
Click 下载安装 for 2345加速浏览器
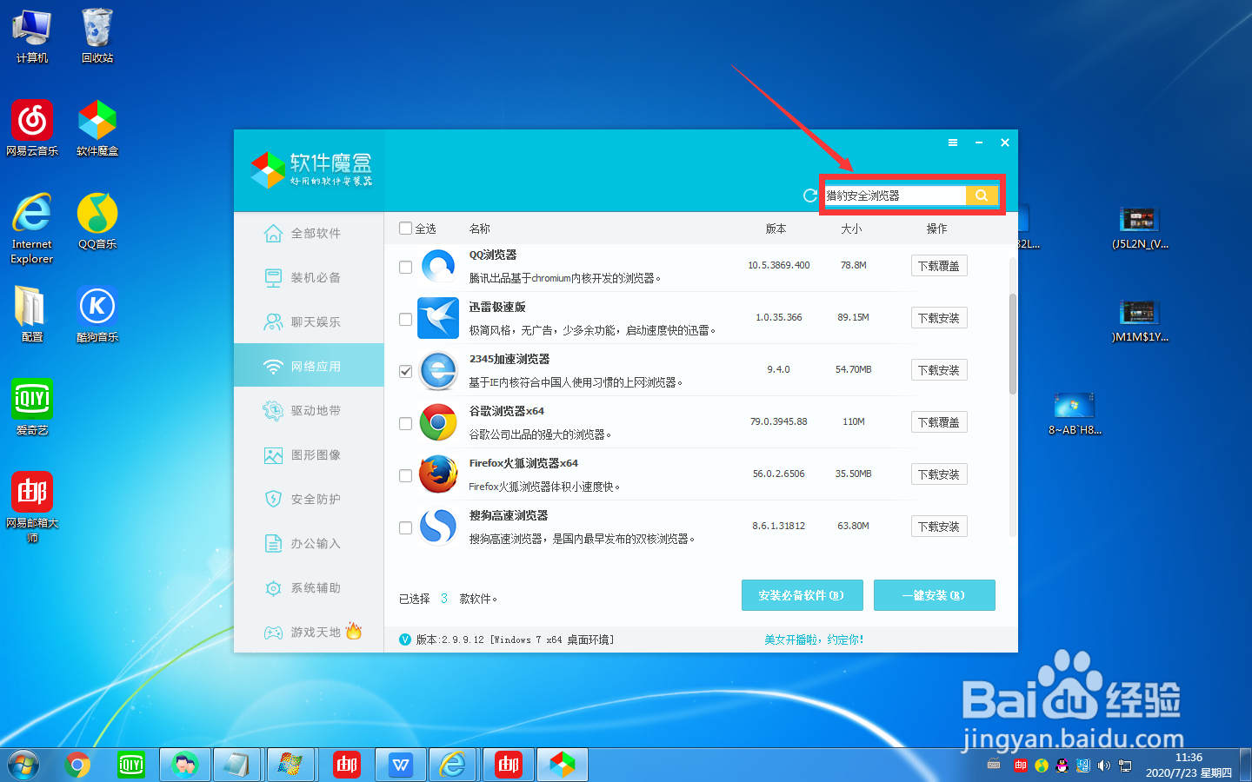tap(939, 370)
